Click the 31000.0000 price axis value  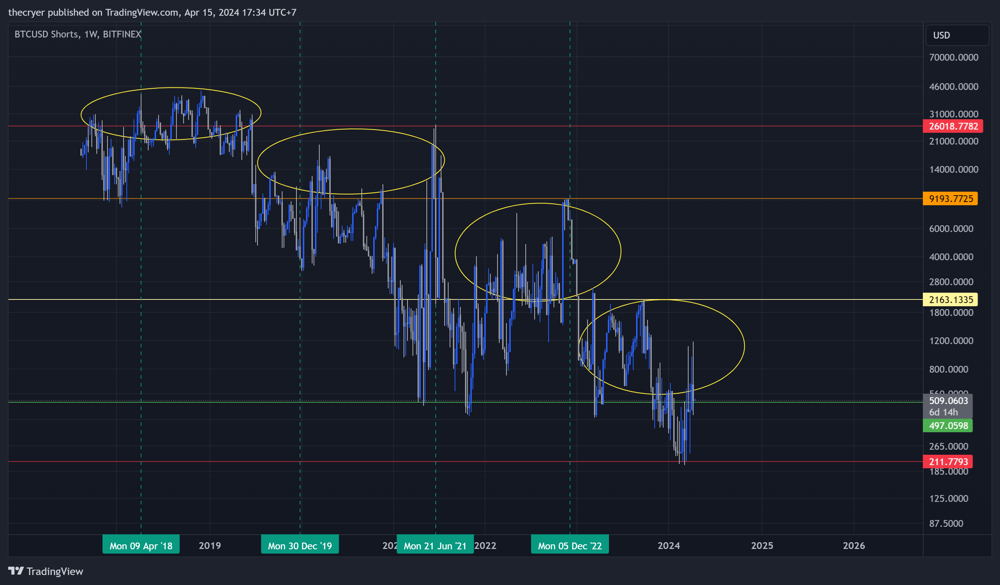pyautogui.click(x=954, y=114)
